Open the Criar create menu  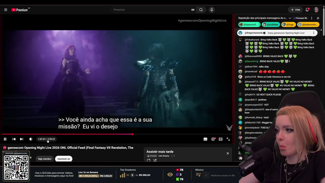click(x=295, y=10)
